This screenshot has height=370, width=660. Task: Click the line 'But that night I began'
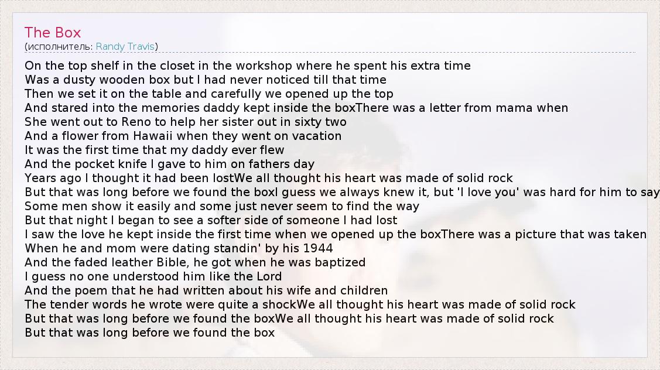pyautogui.click(x=211, y=220)
